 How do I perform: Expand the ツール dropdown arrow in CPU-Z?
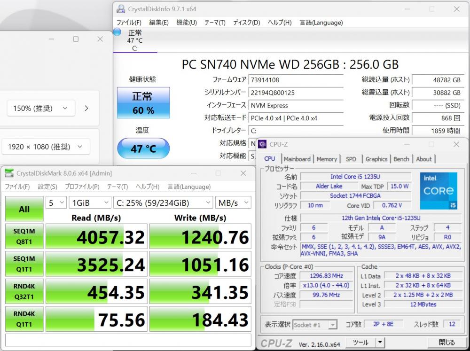pos(380,342)
